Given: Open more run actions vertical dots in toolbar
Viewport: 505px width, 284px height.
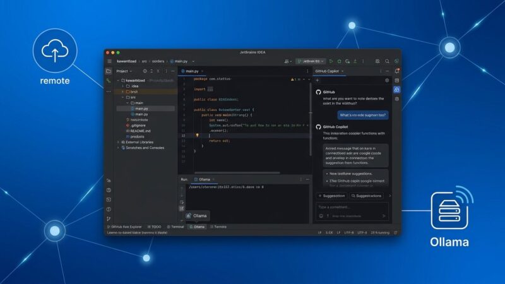Looking at the screenshot, I should tap(363, 61).
